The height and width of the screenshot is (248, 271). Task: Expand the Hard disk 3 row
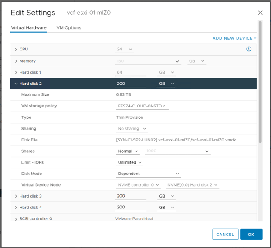tap(16, 196)
